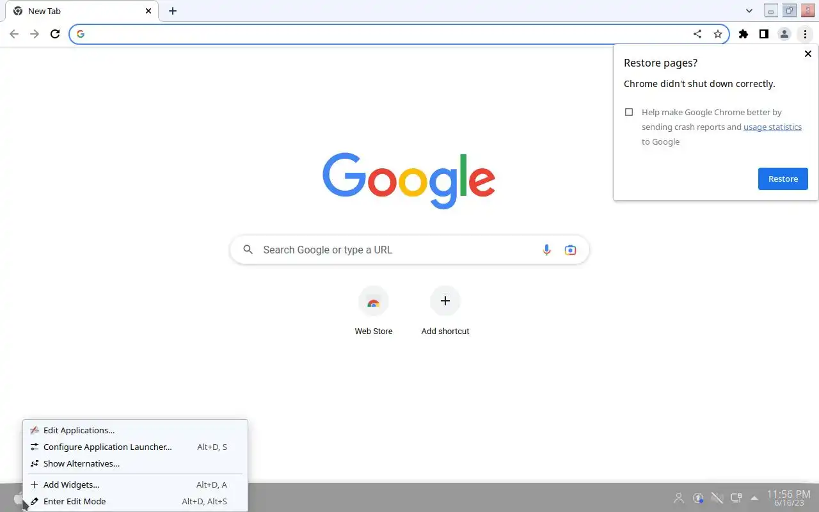Click the 'Restore pages?' heading text
The height and width of the screenshot is (512, 819).
point(660,63)
